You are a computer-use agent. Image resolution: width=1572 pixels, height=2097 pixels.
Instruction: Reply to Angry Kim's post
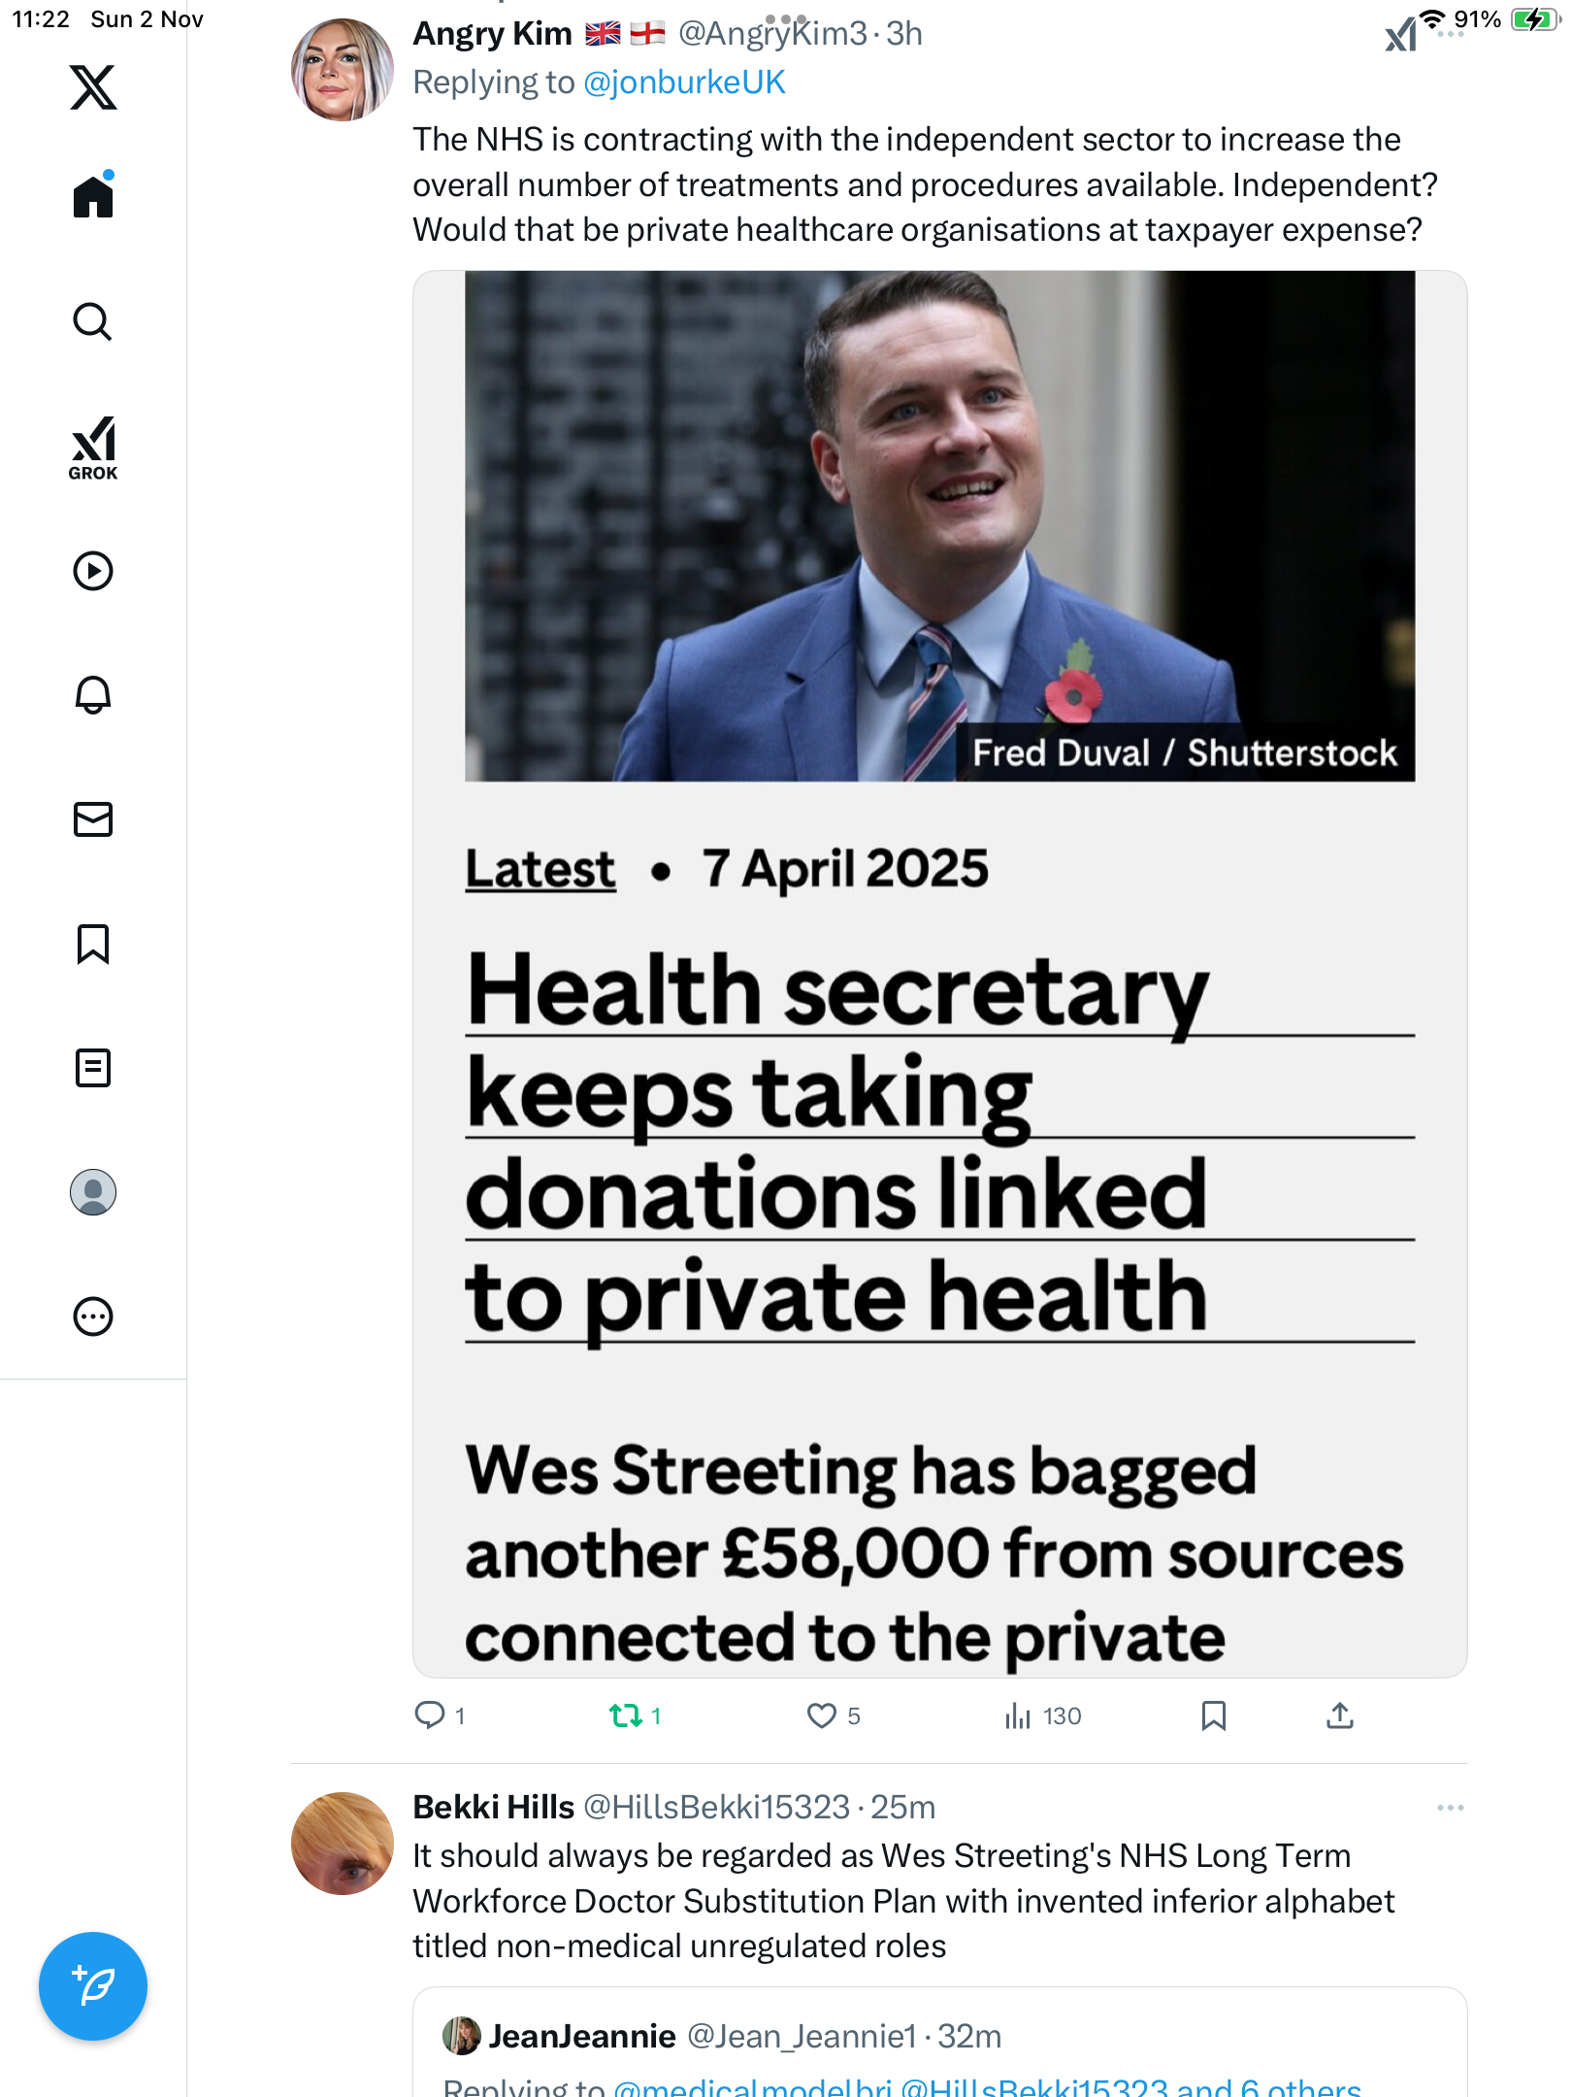pyautogui.click(x=429, y=1715)
